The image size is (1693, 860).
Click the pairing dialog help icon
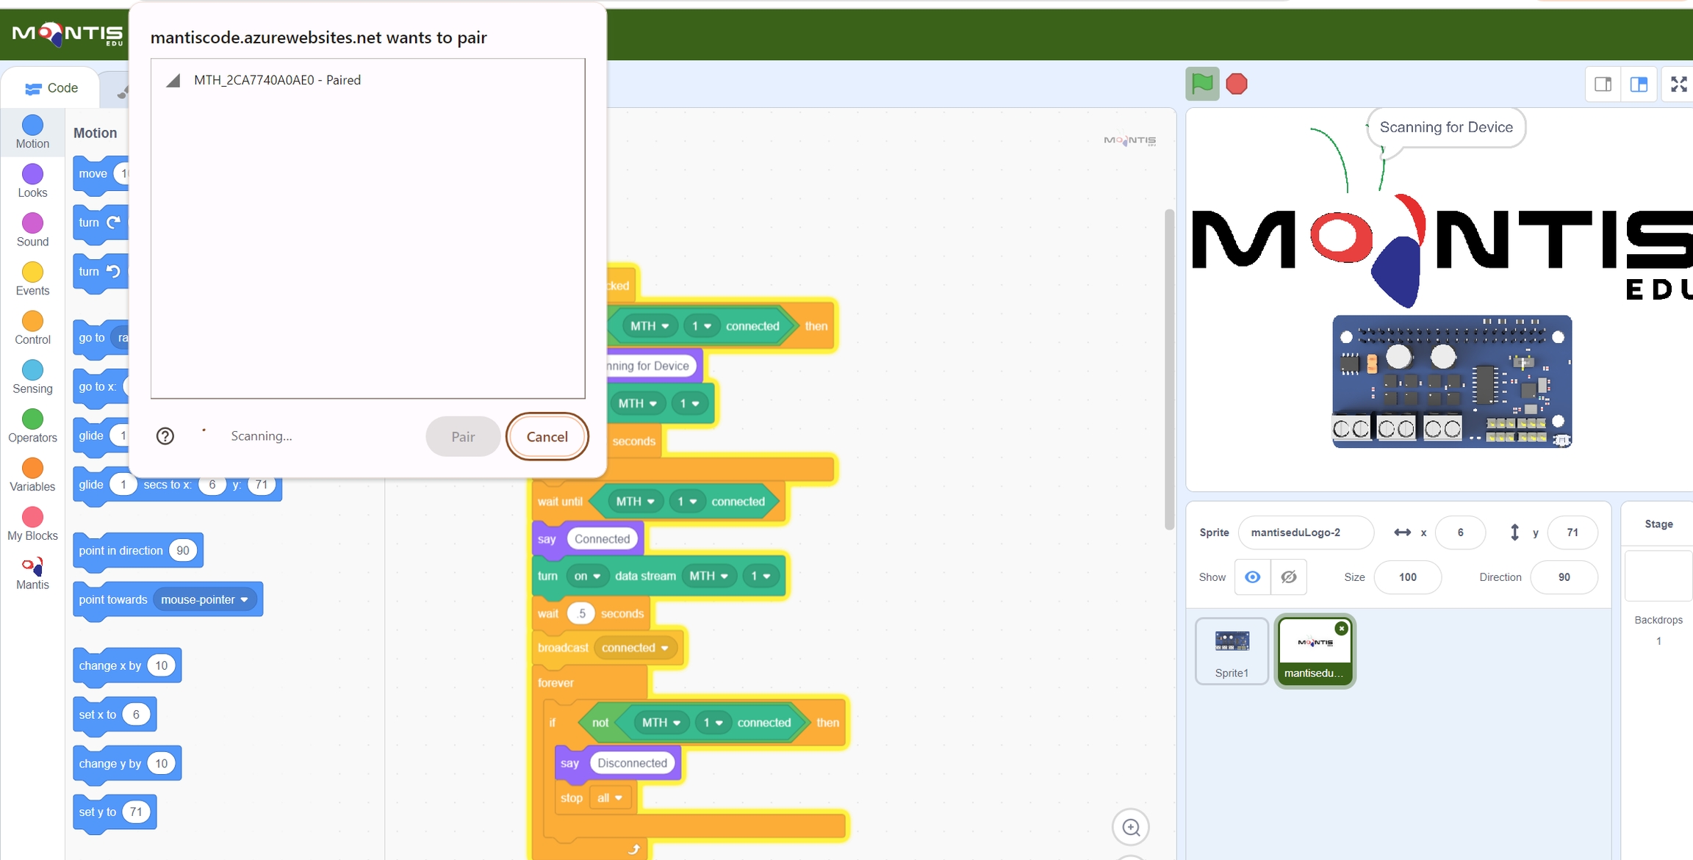click(165, 436)
